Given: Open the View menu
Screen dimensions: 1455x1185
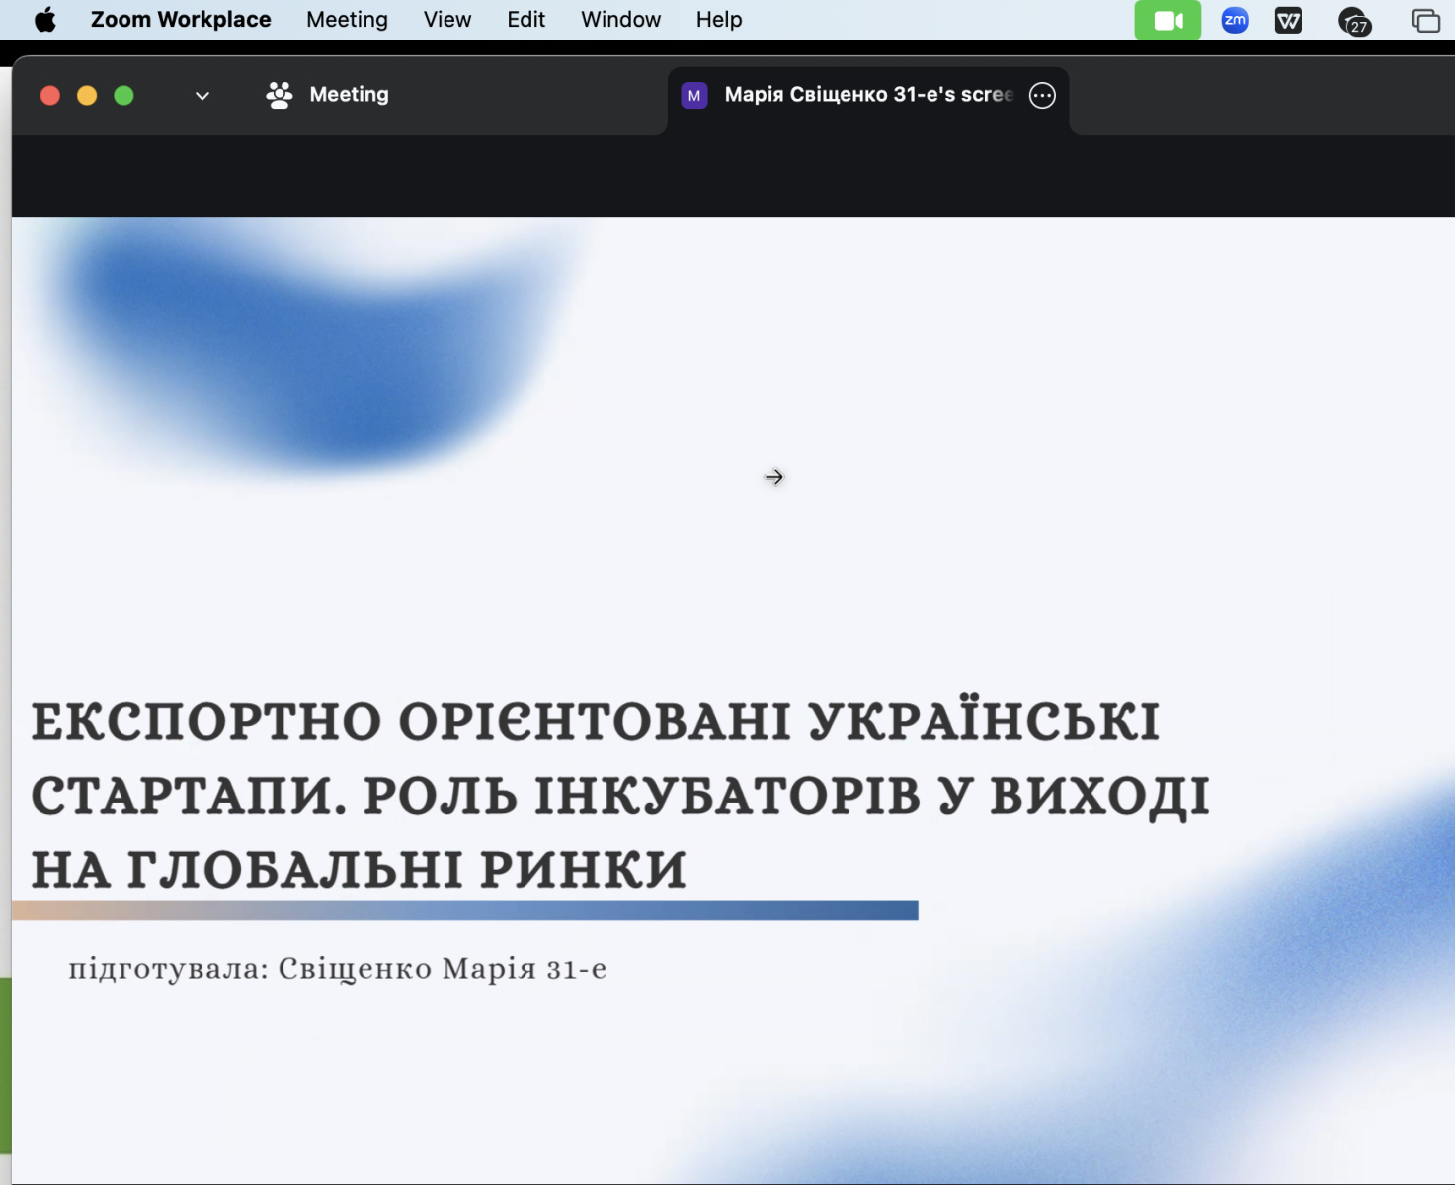Looking at the screenshot, I should tap(446, 20).
